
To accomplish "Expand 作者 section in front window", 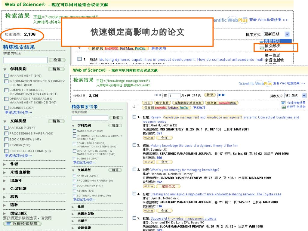I will pos(73,207).
